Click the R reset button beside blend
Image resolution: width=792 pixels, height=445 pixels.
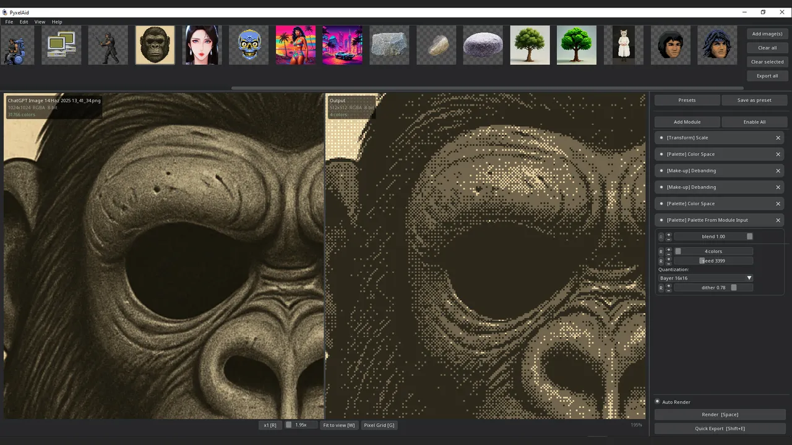(661, 237)
